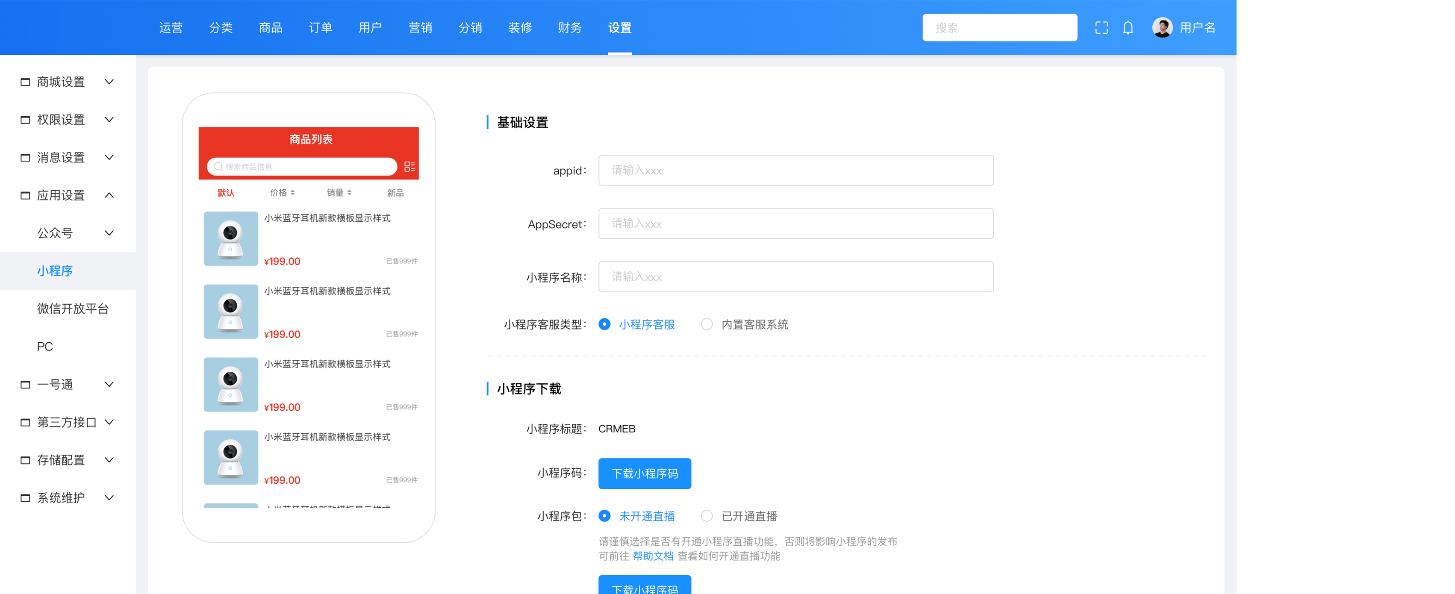This screenshot has width=1455, height=594.
Task: Open the 帮助文档 link
Action: point(653,556)
